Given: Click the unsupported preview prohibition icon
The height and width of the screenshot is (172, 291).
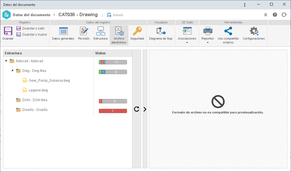Looking at the screenshot, I should point(218,101).
